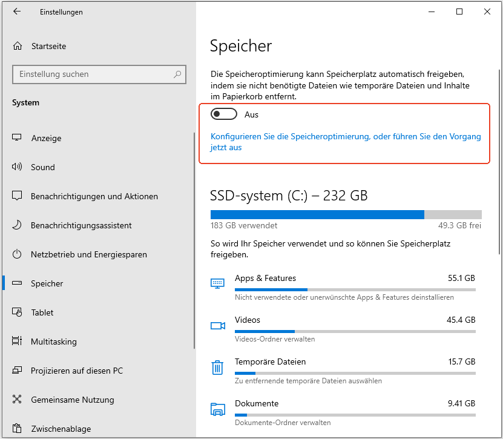Click the back arrow button
The height and width of the screenshot is (439, 503).
[x=16, y=12]
